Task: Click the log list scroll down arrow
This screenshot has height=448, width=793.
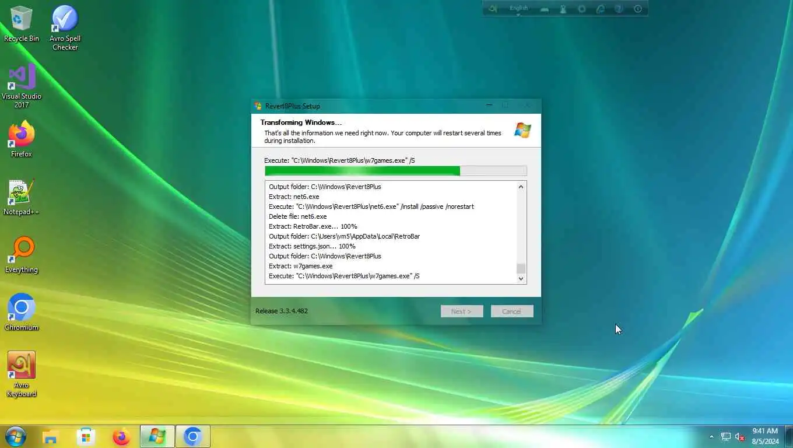Action: 521,278
